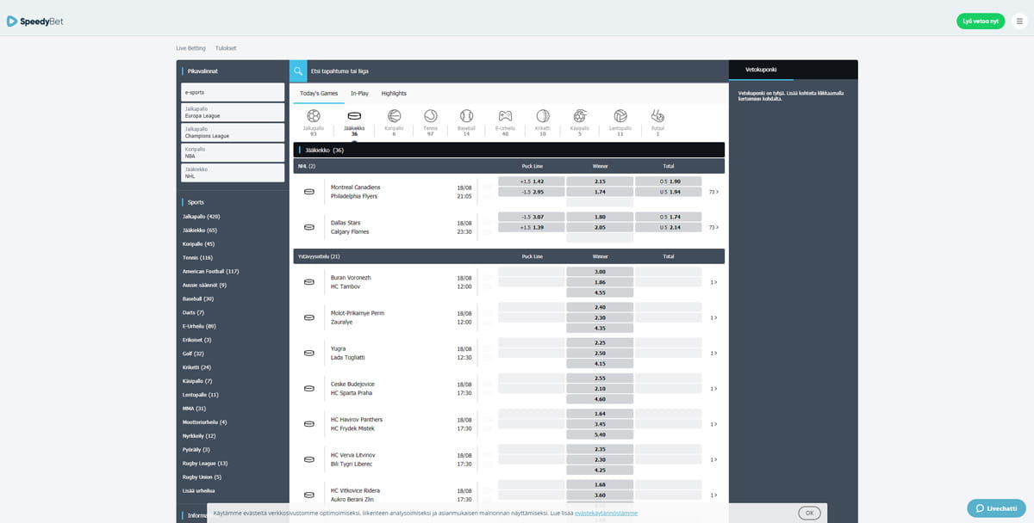Pick the Futsal 1 icon
Image resolution: width=1034 pixels, height=523 pixels.
click(x=657, y=115)
